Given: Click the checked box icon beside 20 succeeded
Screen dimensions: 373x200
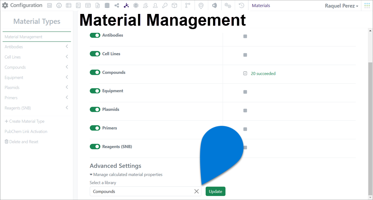Looking at the screenshot, I should pyautogui.click(x=245, y=73).
